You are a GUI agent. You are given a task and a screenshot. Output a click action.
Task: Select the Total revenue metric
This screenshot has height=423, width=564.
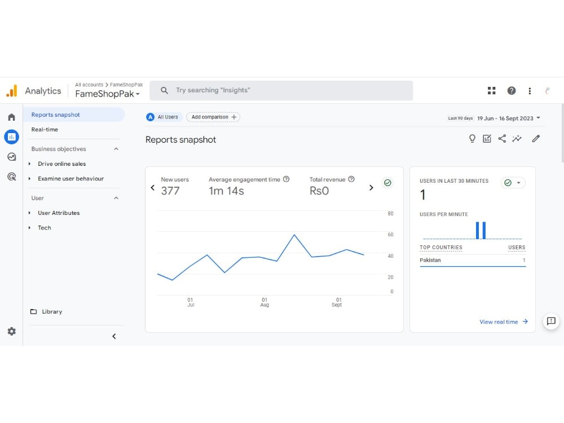point(332,186)
